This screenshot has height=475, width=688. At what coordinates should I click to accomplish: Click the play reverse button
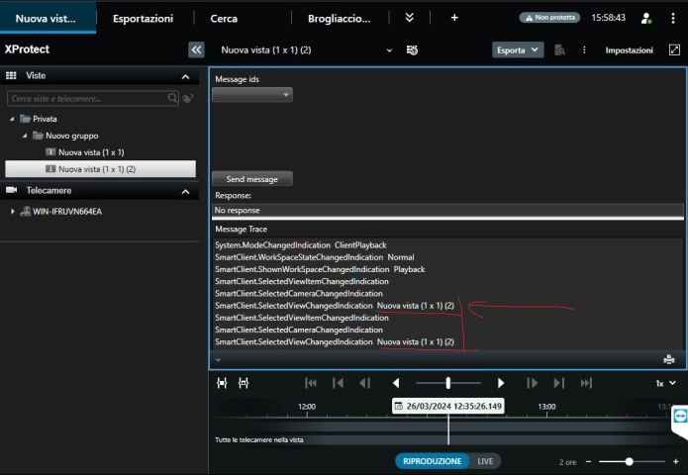396,383
